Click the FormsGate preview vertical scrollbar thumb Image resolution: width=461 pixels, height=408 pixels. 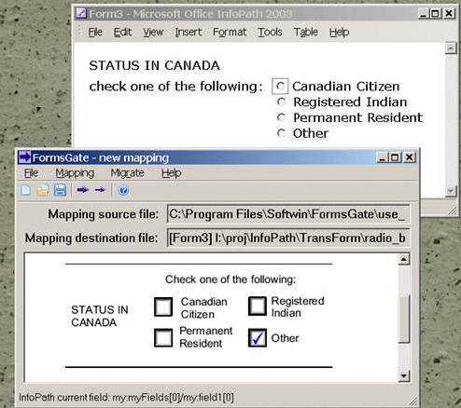click(x=404, y=319)
